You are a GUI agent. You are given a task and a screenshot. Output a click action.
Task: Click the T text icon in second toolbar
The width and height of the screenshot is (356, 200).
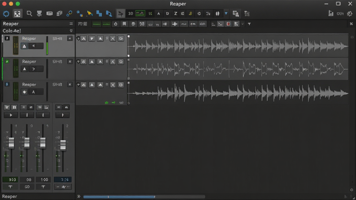[x=249, y=24]
